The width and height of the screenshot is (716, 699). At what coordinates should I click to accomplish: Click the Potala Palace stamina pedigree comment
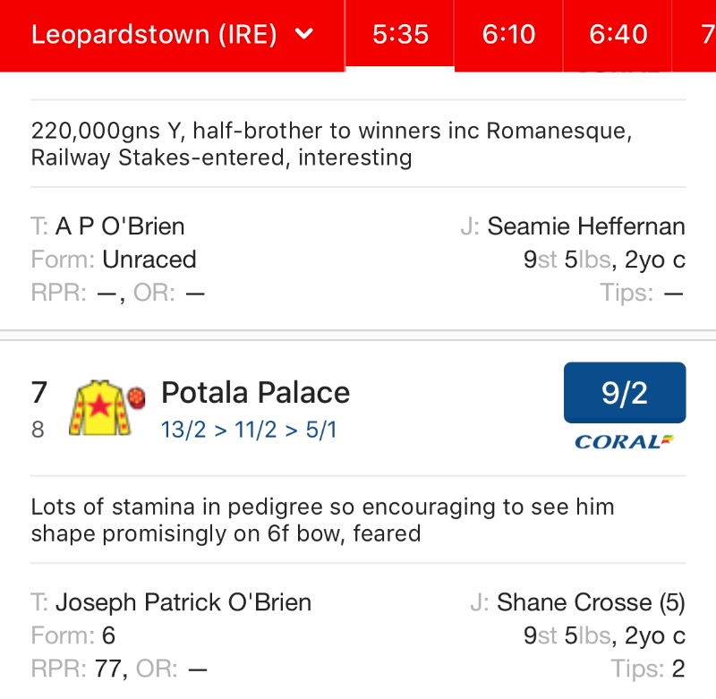click(x=322, y=520)
